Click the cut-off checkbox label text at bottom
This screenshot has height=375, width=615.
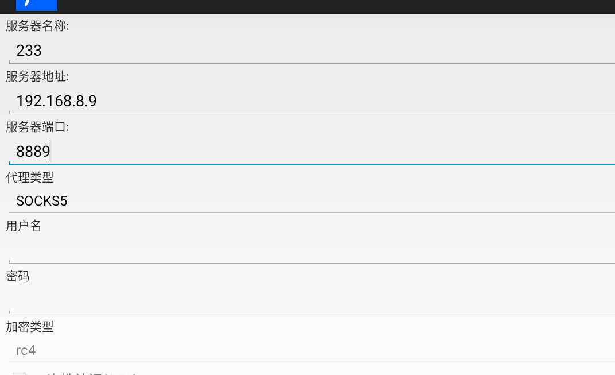(92, 373)
